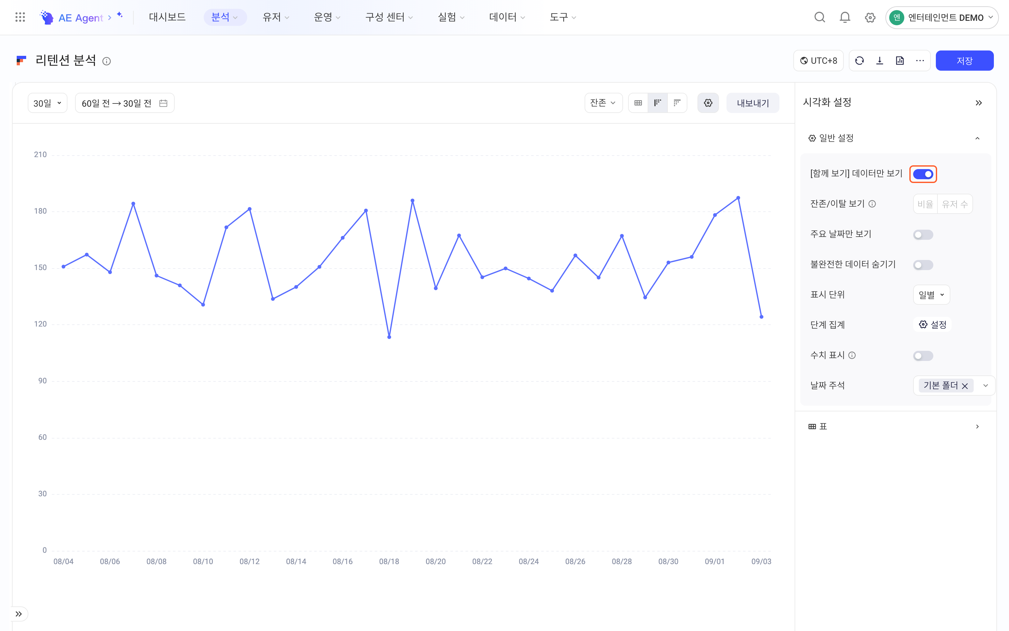This screenshot has height=631, width=1009.
Task: Click the report chart file icon
Action: click(x=900, y=61)
